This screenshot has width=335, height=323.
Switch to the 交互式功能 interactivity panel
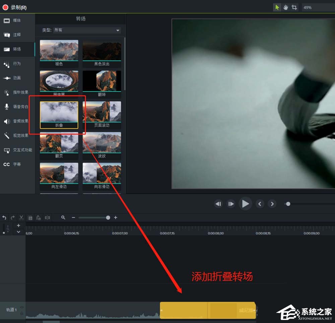coord(17,150)
